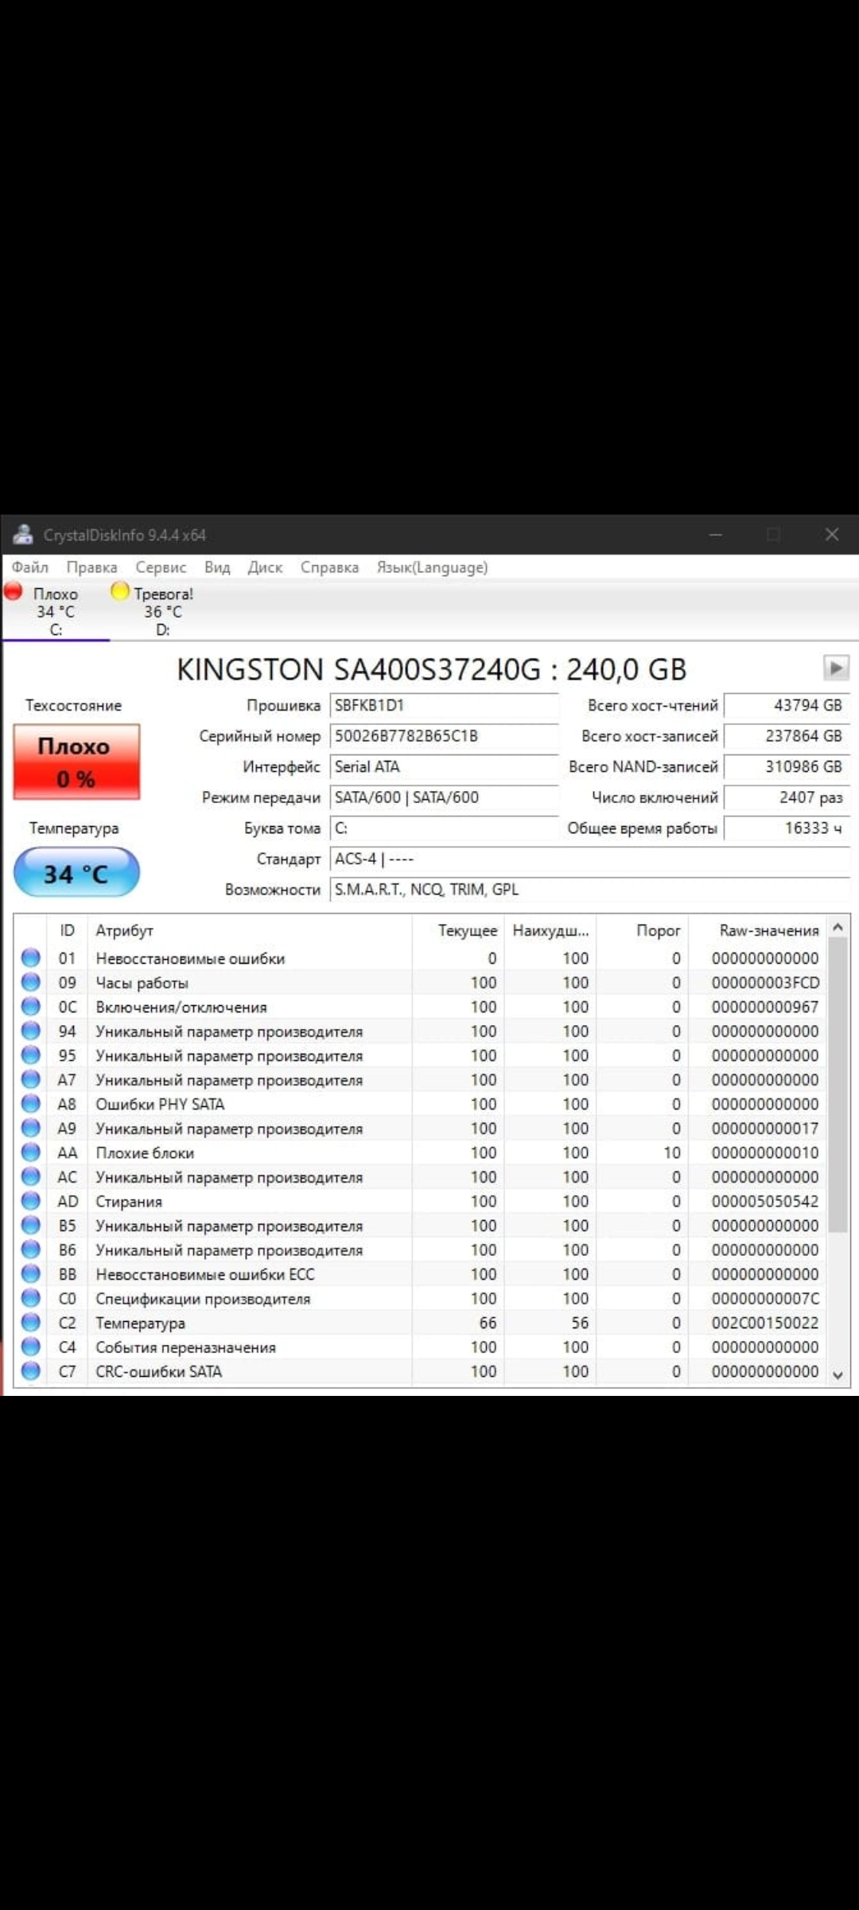Click the Serial ATA interface field
The image size is (859, 1910).
pyautogui.click(x=444, y=767)
